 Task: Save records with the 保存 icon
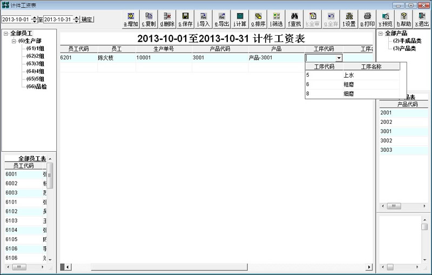point(185,19)
